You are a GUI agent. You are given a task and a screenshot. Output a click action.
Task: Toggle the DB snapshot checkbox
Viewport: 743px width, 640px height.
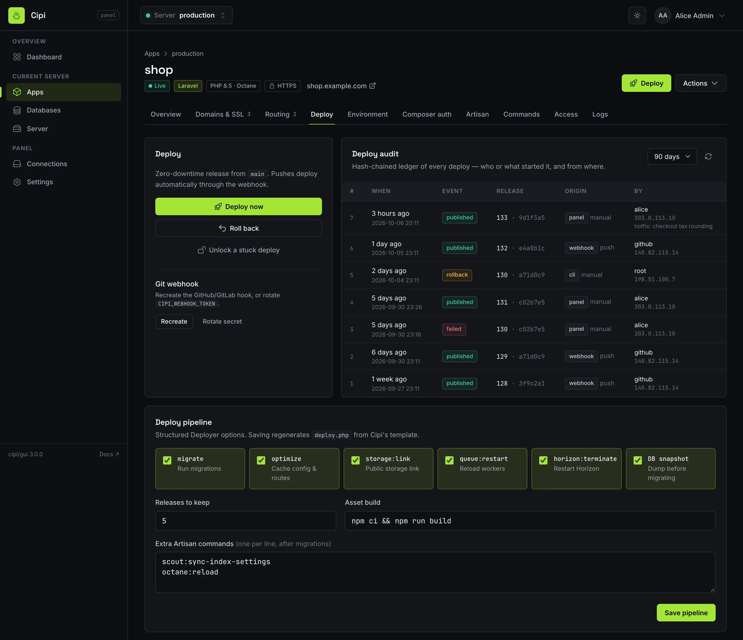pos(637,460)
